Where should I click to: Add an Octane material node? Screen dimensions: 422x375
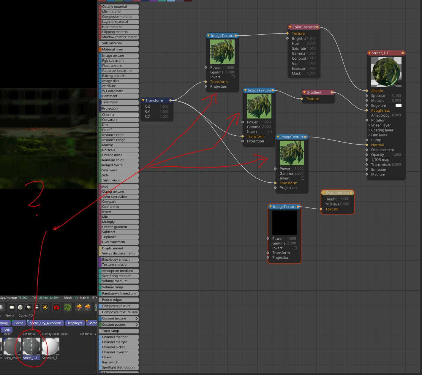point(118,7)
